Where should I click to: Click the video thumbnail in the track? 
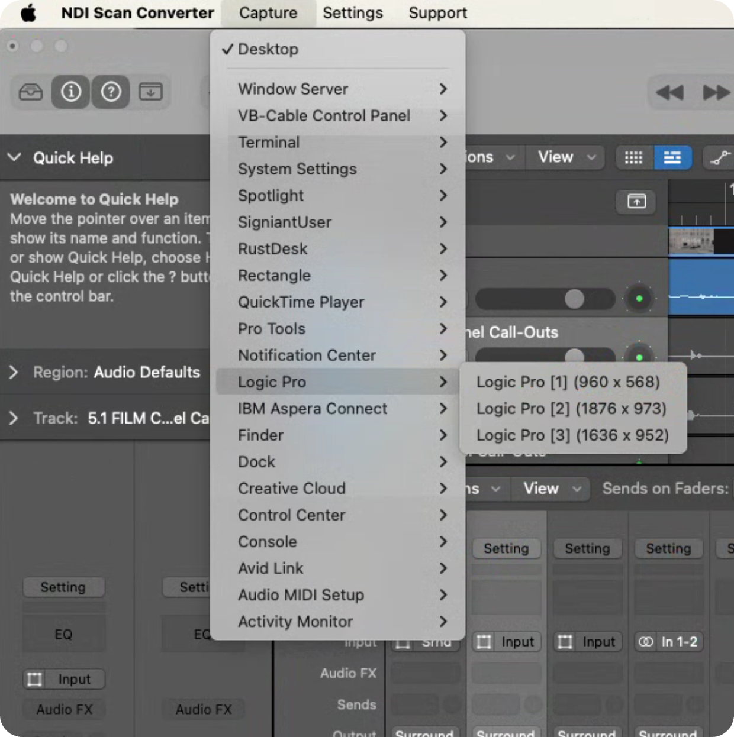point(690,241)
